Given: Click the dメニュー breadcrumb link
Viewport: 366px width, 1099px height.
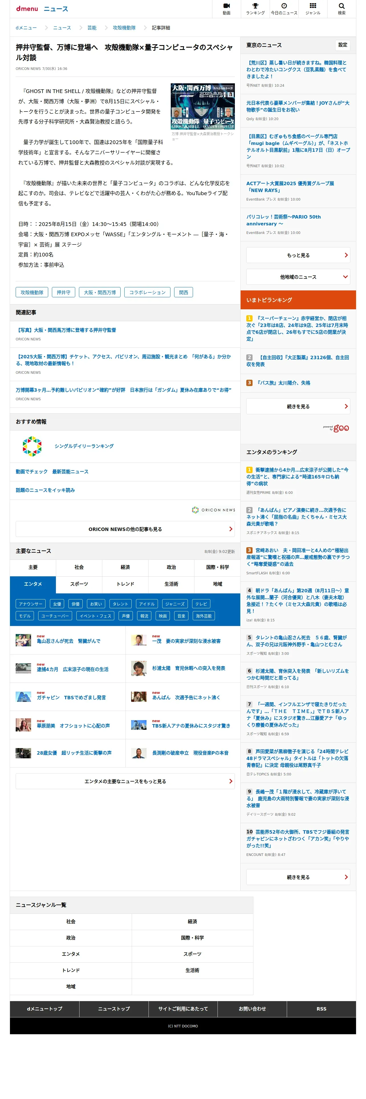Looking at the screenshot, I should pos(26,28).
